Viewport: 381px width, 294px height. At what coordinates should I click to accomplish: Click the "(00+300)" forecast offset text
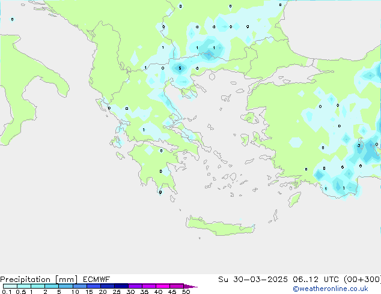click(x=362, y=280)
